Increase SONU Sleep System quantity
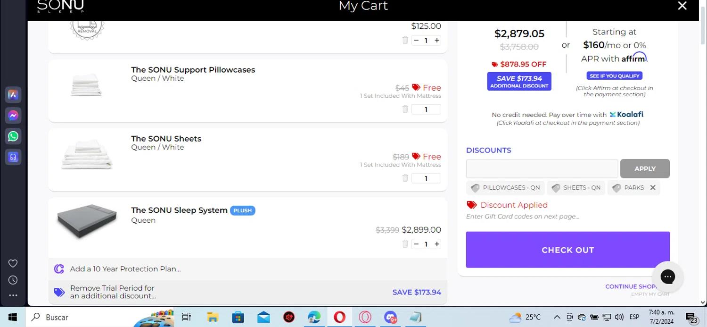This screenshot has height=327, width=707. click(437, 244)
